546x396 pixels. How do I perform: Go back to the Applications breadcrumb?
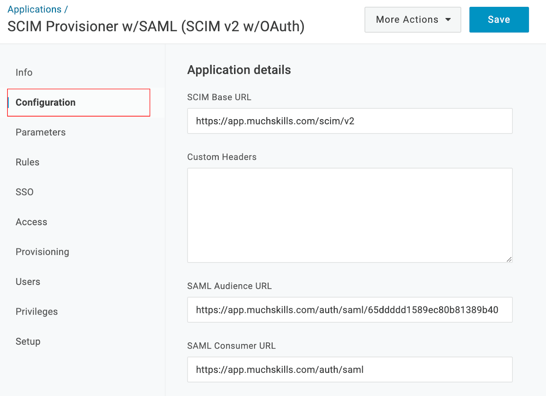coord(34,10)
